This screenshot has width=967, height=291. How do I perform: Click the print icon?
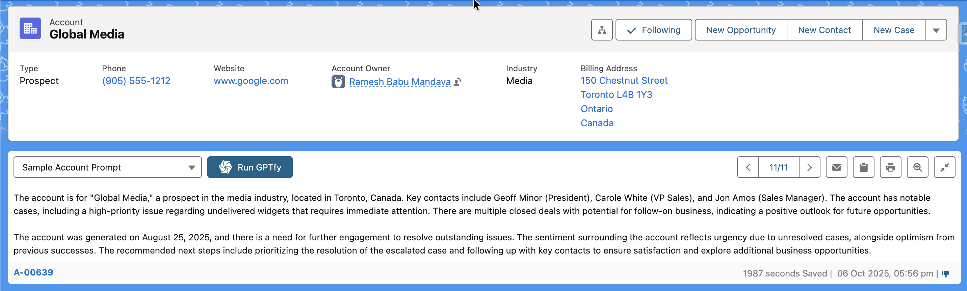890,167
